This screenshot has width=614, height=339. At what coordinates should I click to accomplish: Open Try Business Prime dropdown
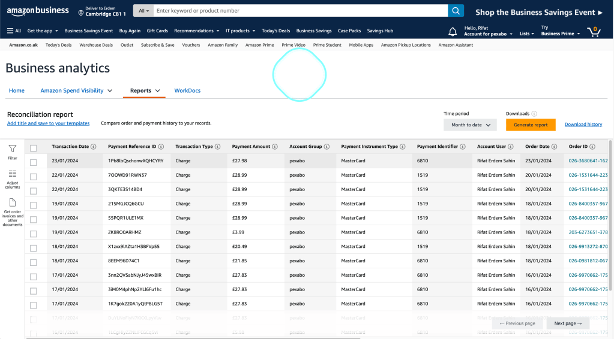(561, 31)
